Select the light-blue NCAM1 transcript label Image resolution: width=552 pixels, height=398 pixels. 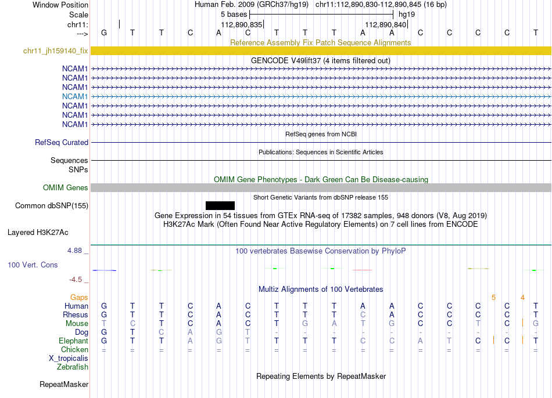(x=74, y=96)
